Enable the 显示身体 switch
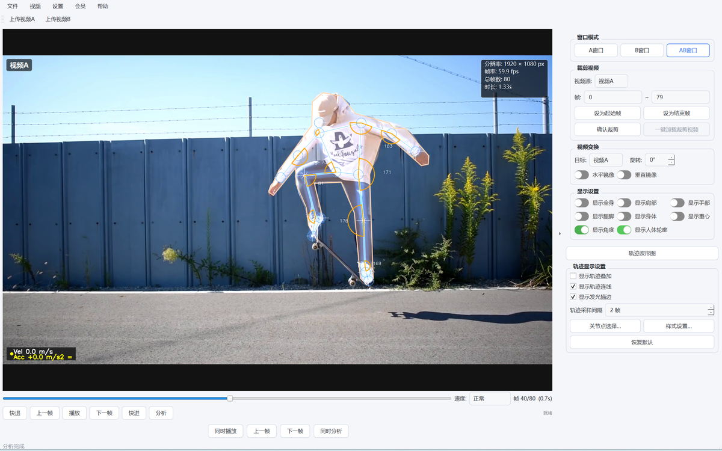This screenshot has height=451, width=722. (624, 216)
